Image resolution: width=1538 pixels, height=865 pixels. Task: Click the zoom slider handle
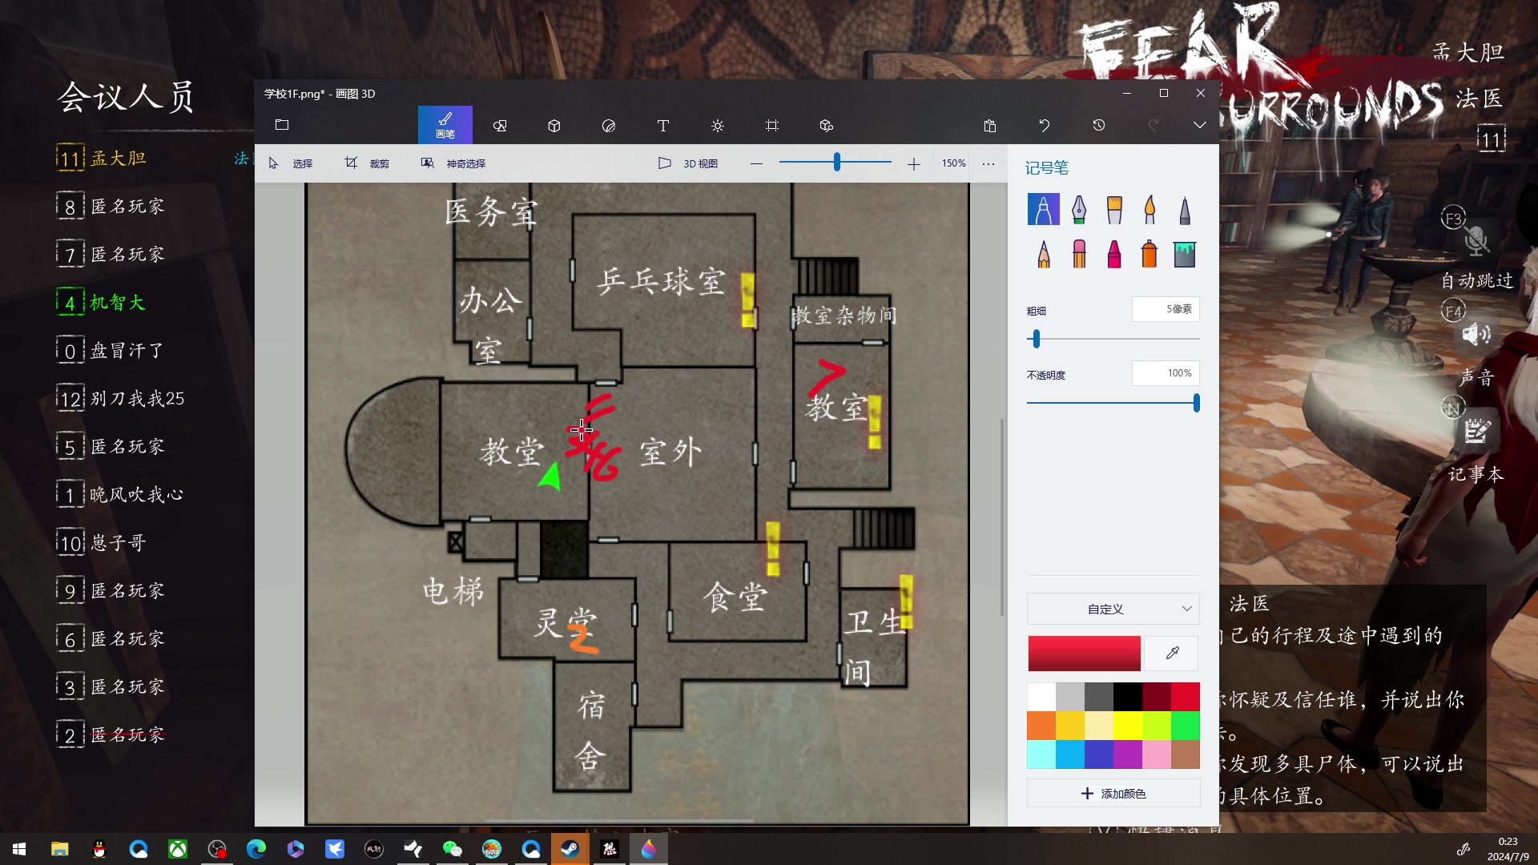tap(837, 163)
